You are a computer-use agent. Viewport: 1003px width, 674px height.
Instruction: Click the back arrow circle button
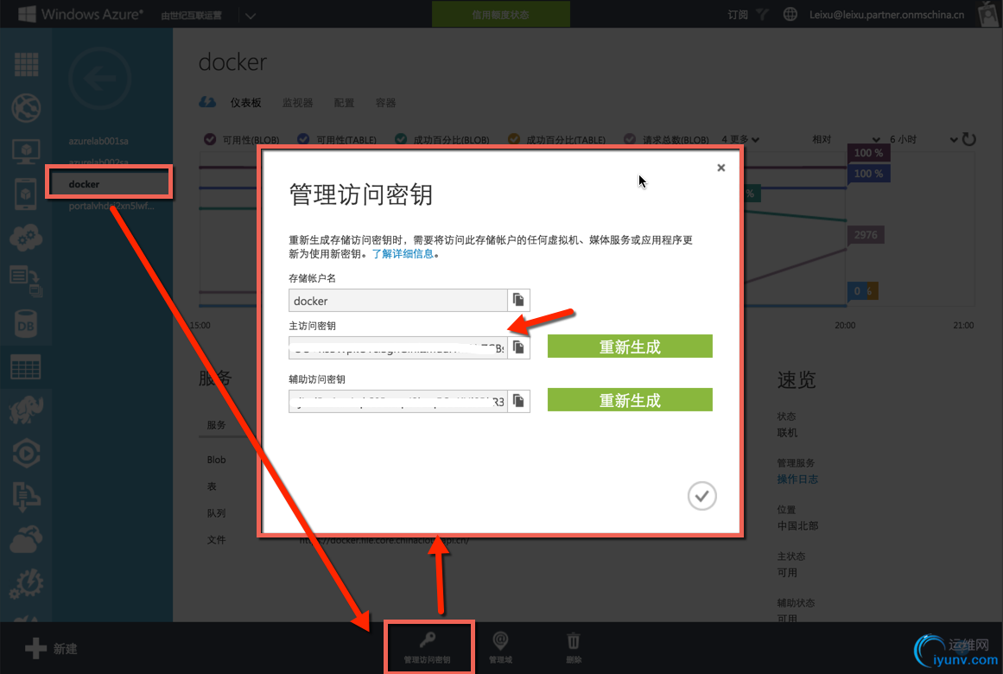tap(100, 79)
